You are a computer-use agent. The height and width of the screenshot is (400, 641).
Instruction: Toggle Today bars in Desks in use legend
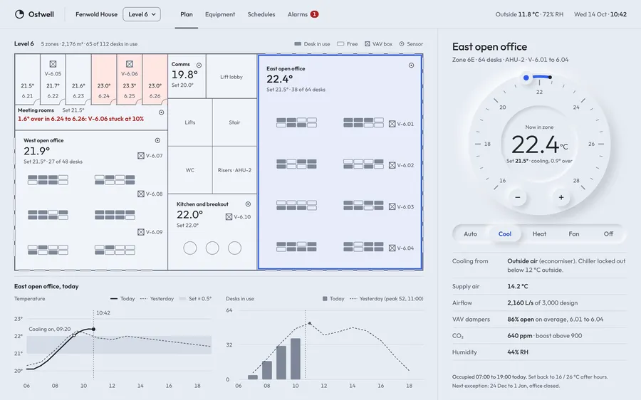(x=333, y=299)
